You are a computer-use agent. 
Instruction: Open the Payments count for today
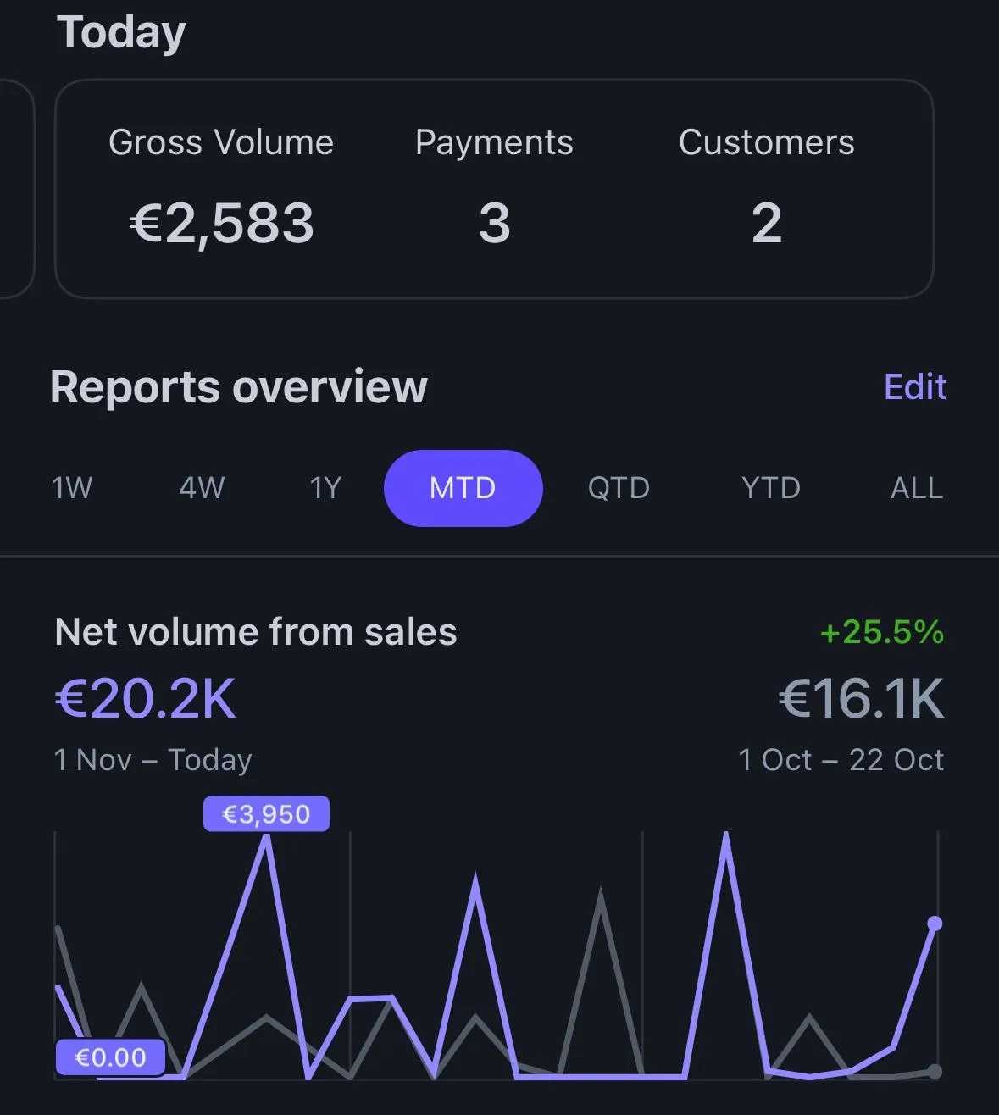(x=494, y=188)
